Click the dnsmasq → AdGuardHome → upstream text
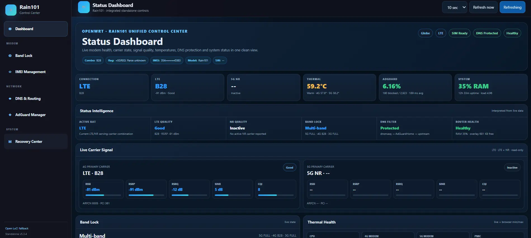Viewport: 531px width, 238px height. point(405,134)
